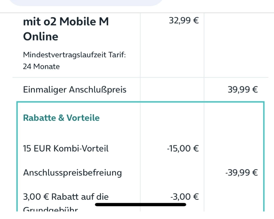274x219 pixels.
Task: Select the -15,00 € discount amount
Action: coord(183,149)
